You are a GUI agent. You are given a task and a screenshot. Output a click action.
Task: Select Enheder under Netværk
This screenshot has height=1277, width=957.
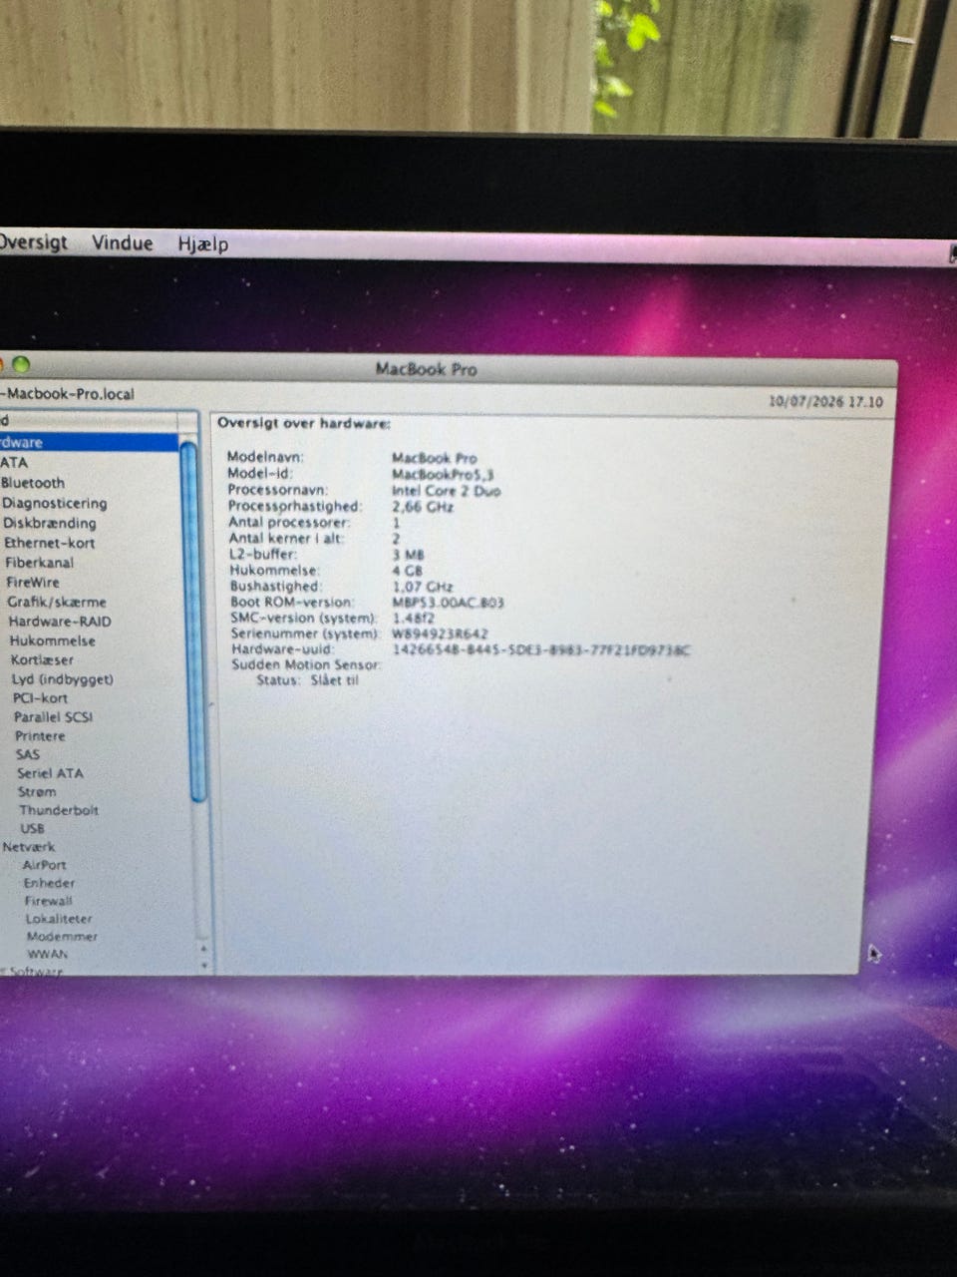pyautogui.click(x=50, y=883)
